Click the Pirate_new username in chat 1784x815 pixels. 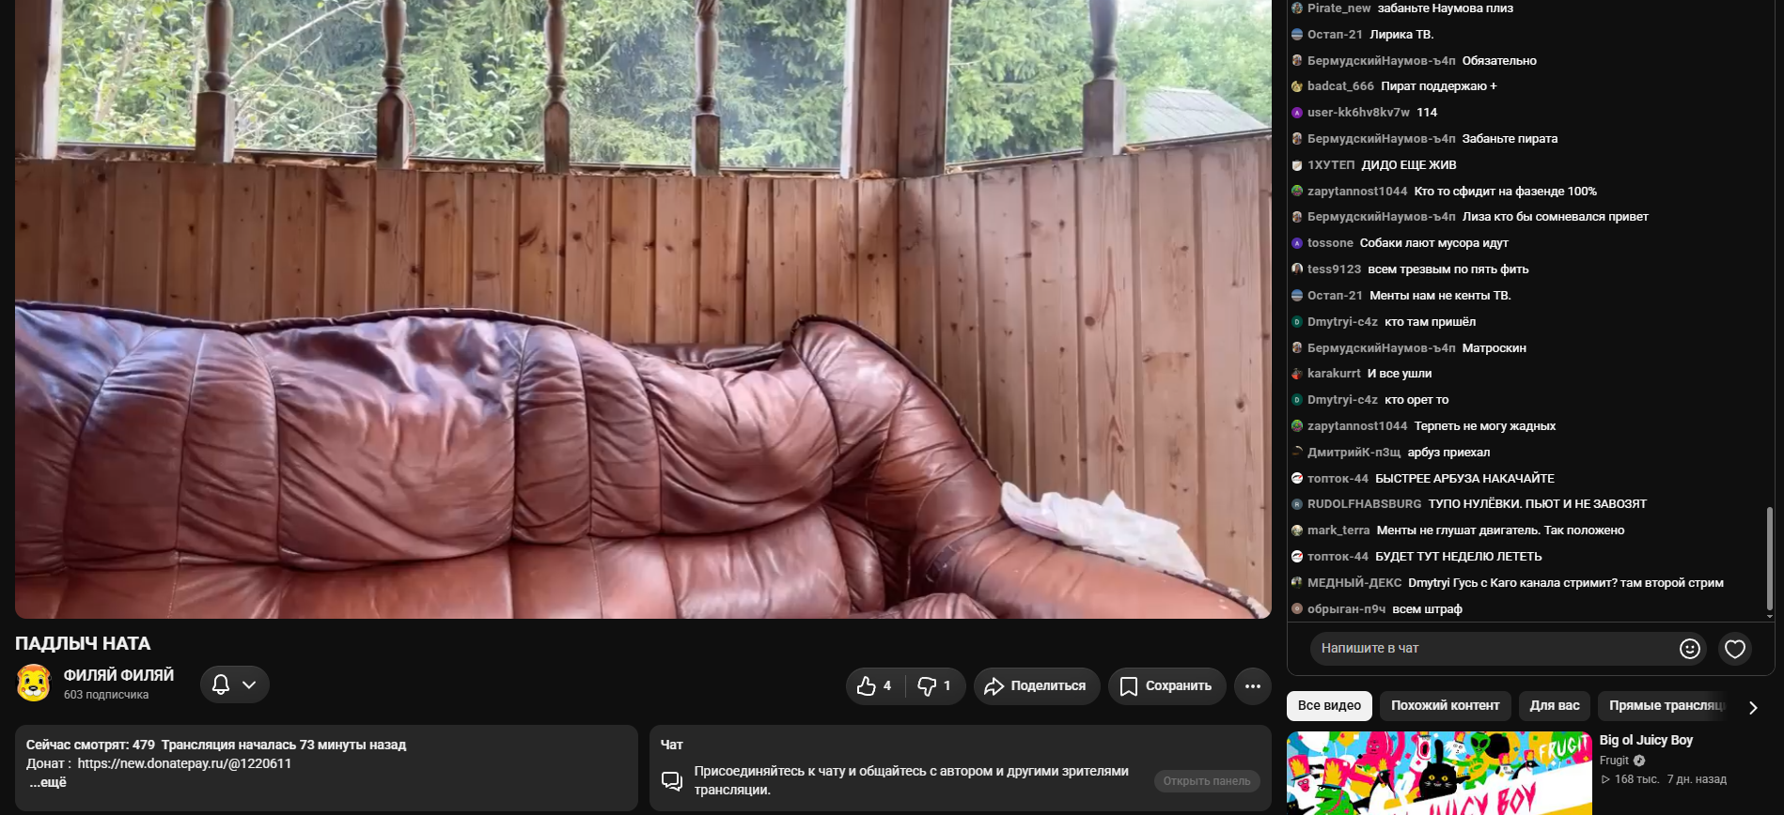(x=1338, y=8)
